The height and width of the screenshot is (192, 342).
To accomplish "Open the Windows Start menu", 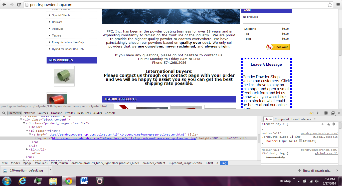I will [7, 181].
